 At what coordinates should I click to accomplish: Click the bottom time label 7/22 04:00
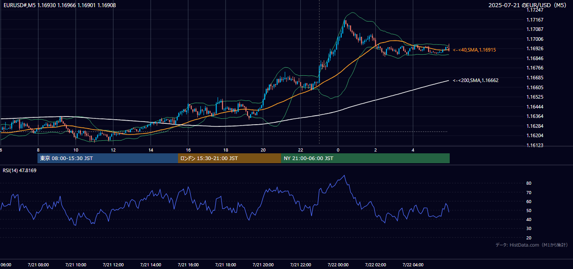413,265
